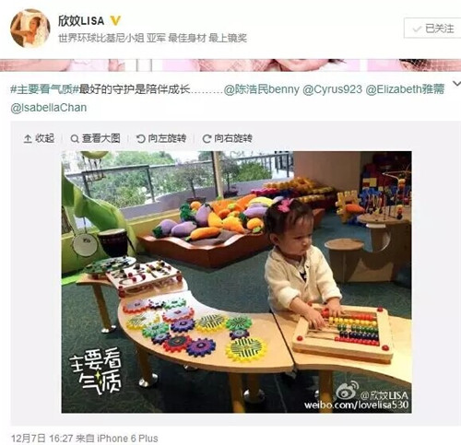
Task: Rotate image with 向右旋转
Action: pos(228,138)
